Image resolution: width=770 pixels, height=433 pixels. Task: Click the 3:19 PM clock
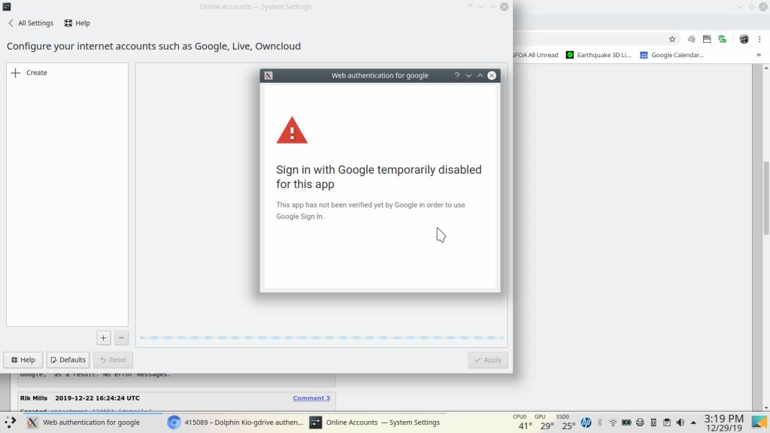pyautogui.click(x=724, y=419)
